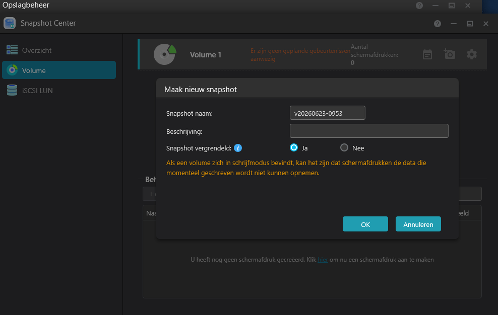
Task: Confirm the new snapshot with OK
Action: [365, 224]
